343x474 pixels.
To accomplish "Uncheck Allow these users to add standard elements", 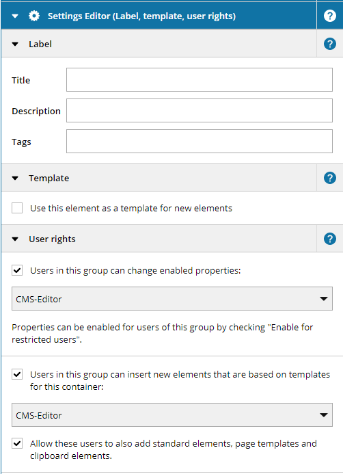I will [17, 443].
